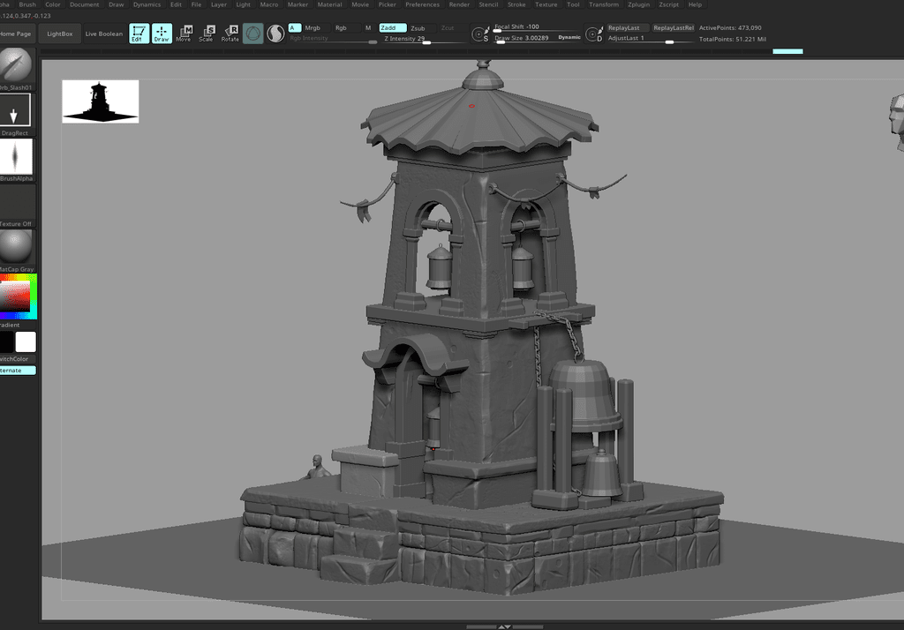
Task: Open the Zplugin menu
Action: point(638,4)
